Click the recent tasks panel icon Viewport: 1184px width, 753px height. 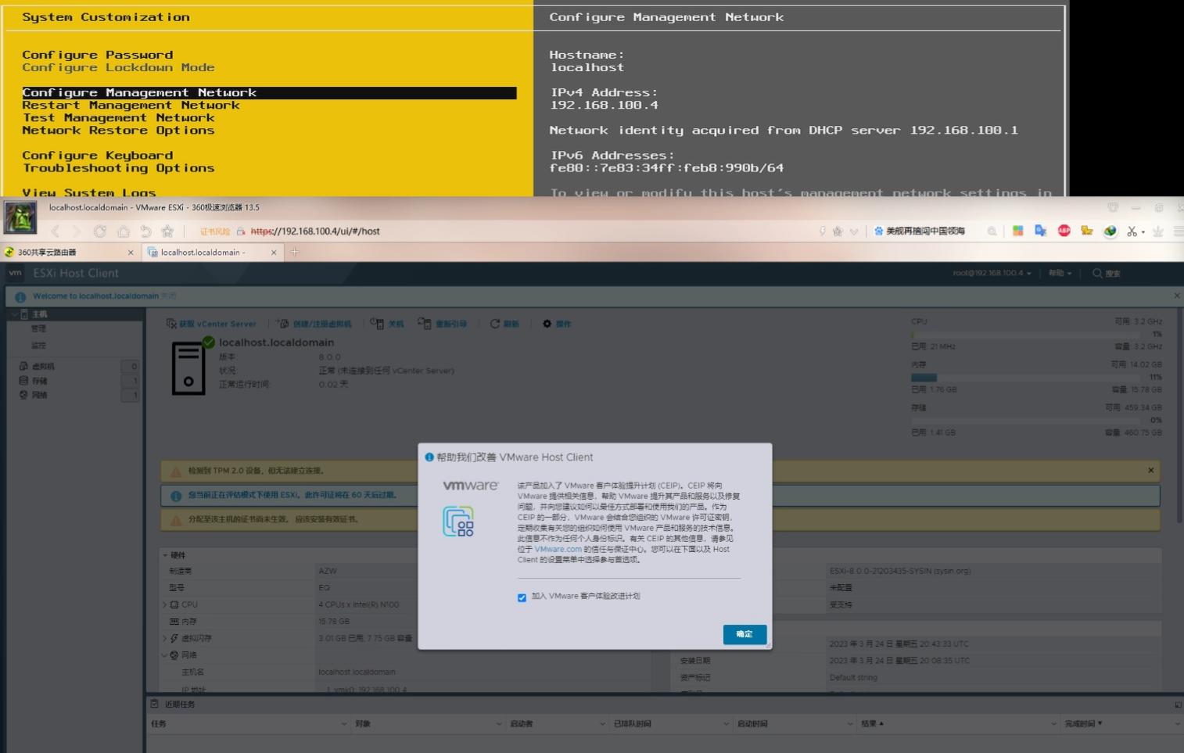pos(155,704)
